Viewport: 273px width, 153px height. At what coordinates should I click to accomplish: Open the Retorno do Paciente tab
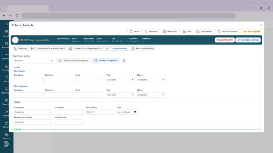click(142, 49)
